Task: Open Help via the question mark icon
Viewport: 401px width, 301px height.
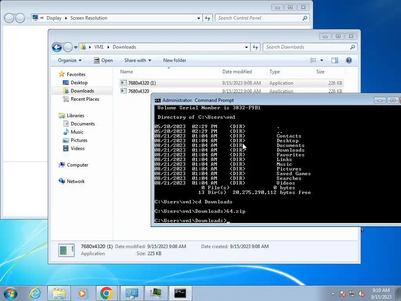Action: [x=349, y=60]
